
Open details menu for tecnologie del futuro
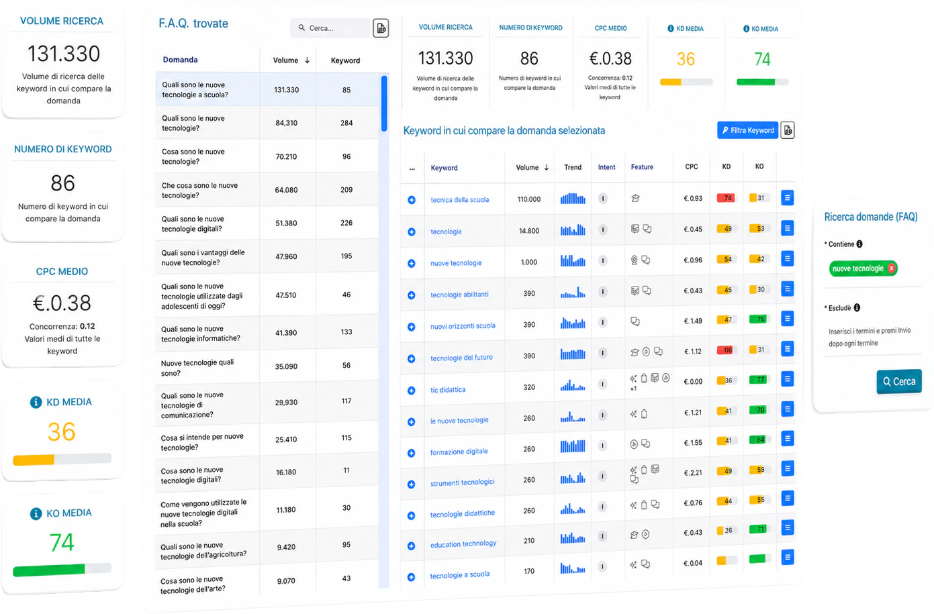[x=788, y=349]
